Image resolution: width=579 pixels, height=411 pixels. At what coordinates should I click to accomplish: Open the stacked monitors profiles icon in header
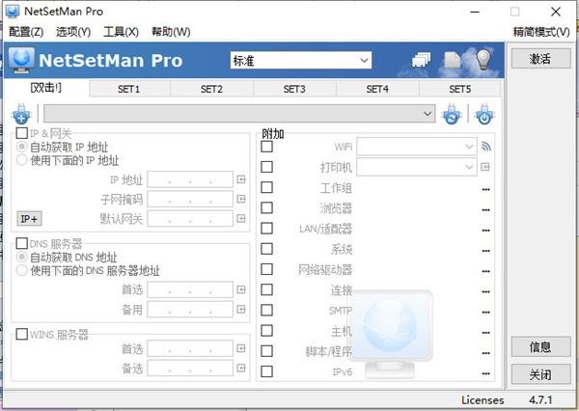[x=422, y=60]
